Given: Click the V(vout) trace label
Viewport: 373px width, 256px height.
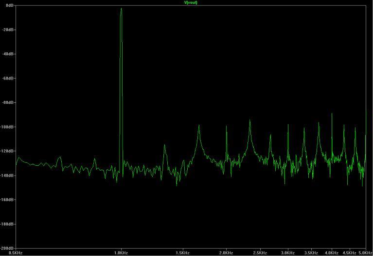Looking at the screenshot, I should click(x=191, y=2).
